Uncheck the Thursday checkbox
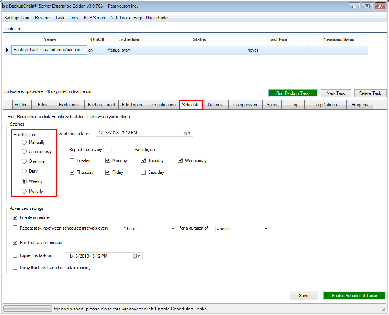389x315 pixels. point(72,172)
